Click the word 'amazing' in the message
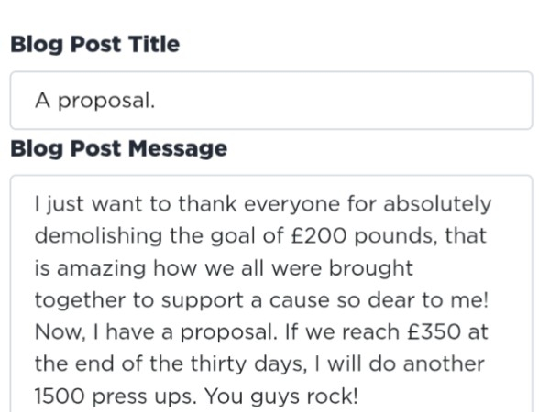 point(102,268)
